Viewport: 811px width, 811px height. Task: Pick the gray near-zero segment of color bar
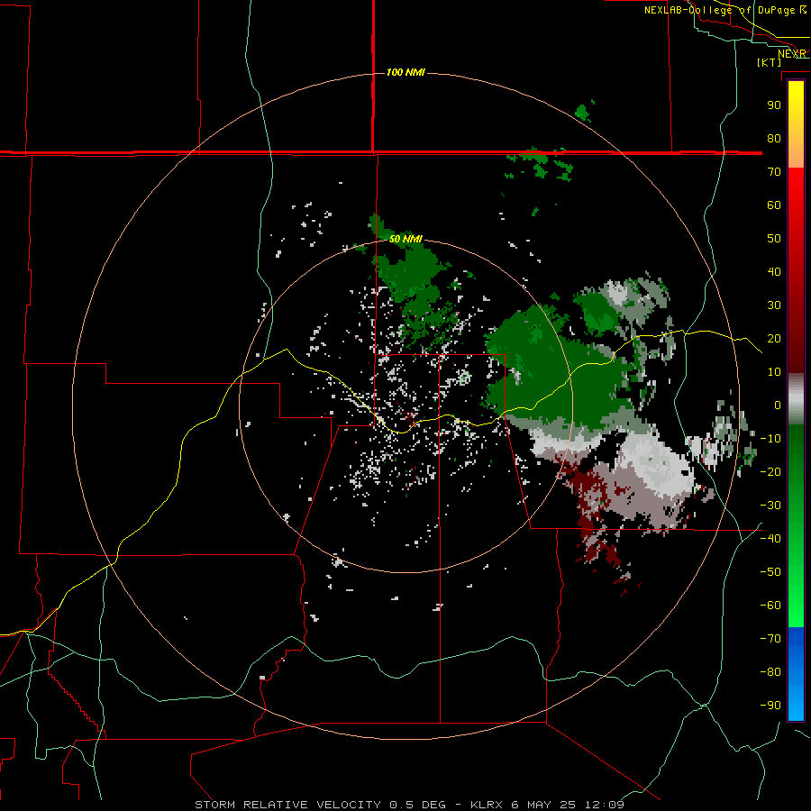796,399
